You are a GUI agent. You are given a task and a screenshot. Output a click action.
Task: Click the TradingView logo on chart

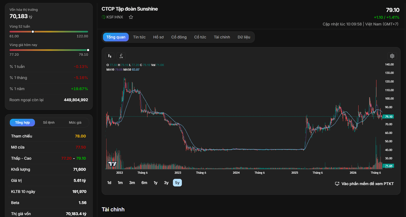(x=112, y=164)
